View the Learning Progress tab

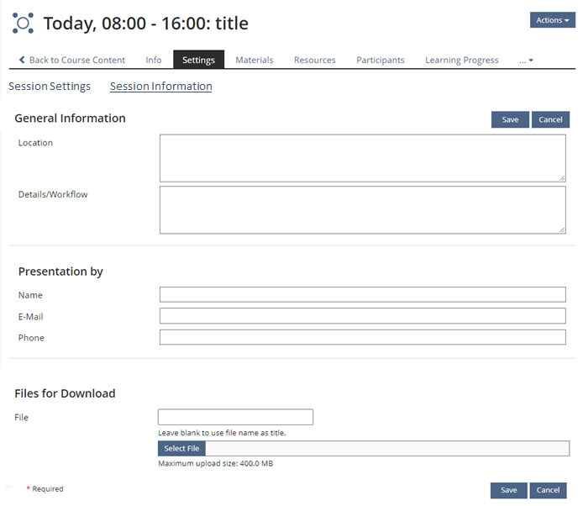point(461,60)
